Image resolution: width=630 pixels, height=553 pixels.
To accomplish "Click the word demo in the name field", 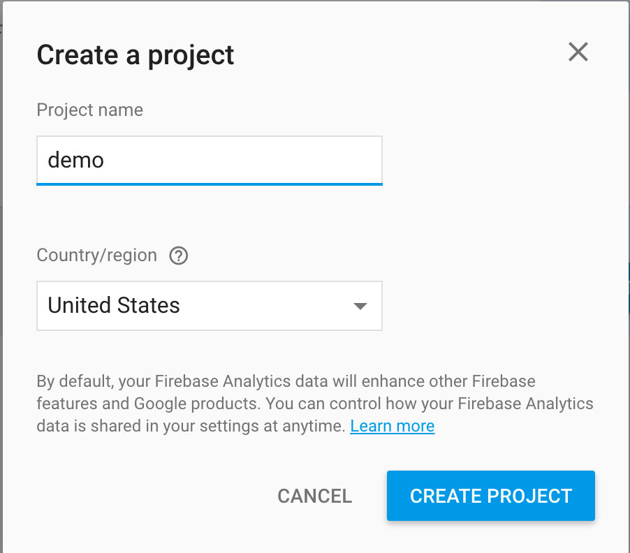I will [x=75, y=161].
